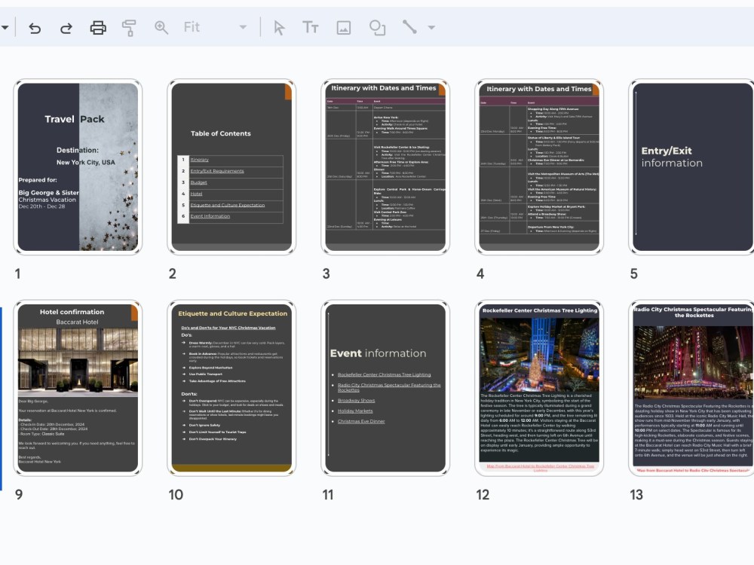Viewport: 754px width, 565px height.
Task: Click the Holiday Markets link on slide 11
Action: pyautogui.click(x=355, y=411)
